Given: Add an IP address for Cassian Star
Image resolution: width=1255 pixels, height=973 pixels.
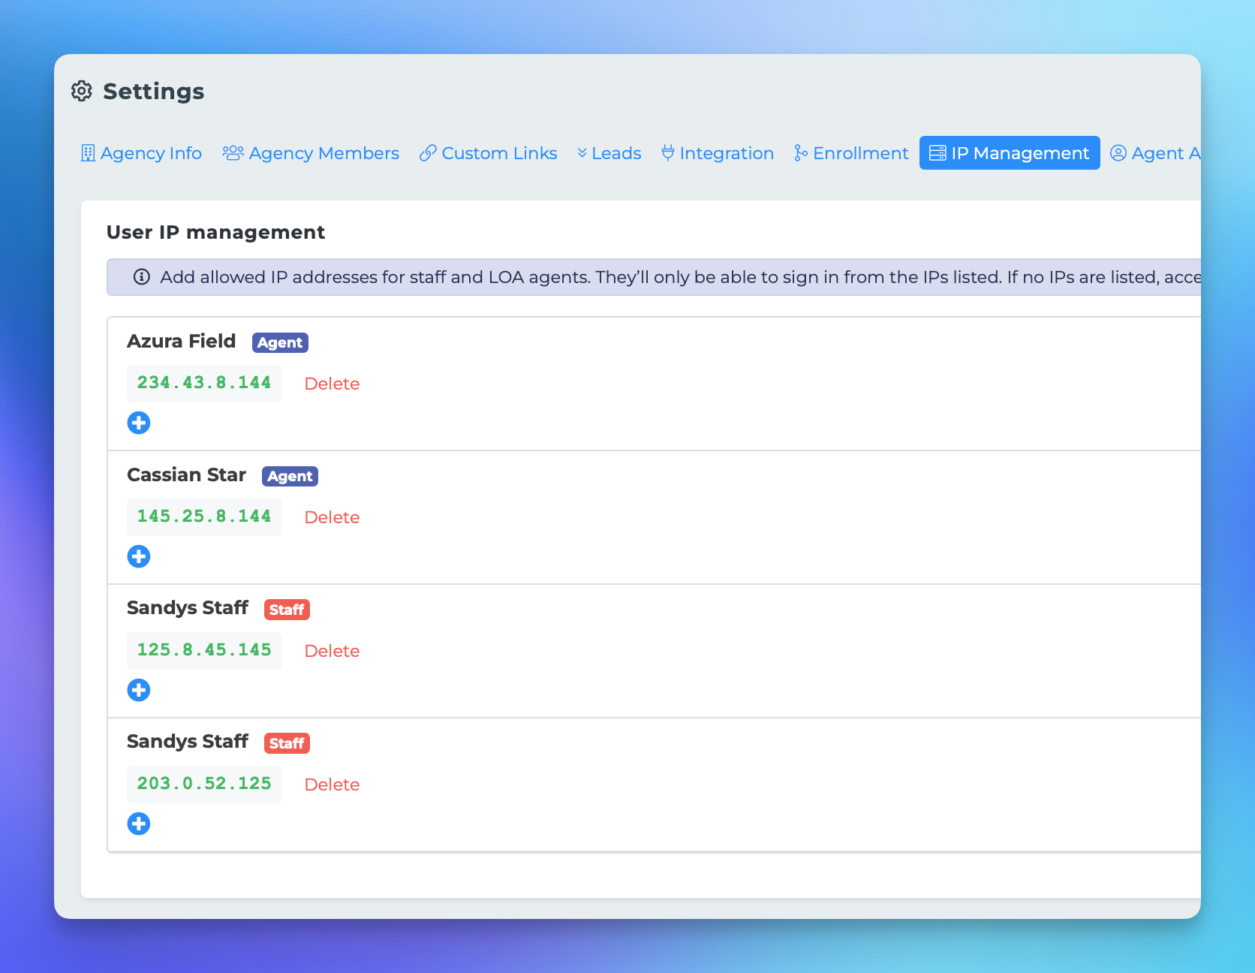Looking at the screenshot, I should pyautogui.click(x=139, y=556).
